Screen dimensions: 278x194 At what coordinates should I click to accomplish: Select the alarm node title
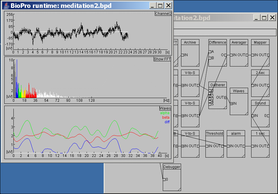236,133
